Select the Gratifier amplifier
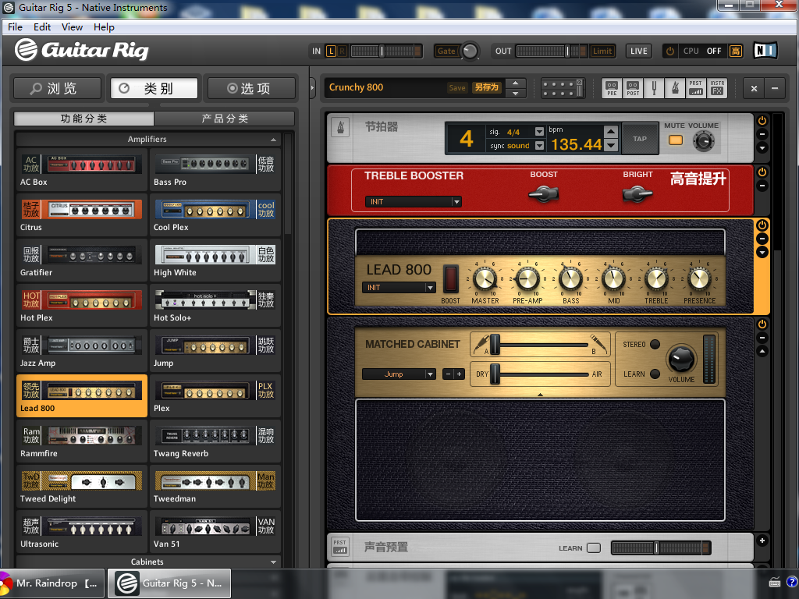Viewport: 799px width, 599px height. tap(81, 261)
